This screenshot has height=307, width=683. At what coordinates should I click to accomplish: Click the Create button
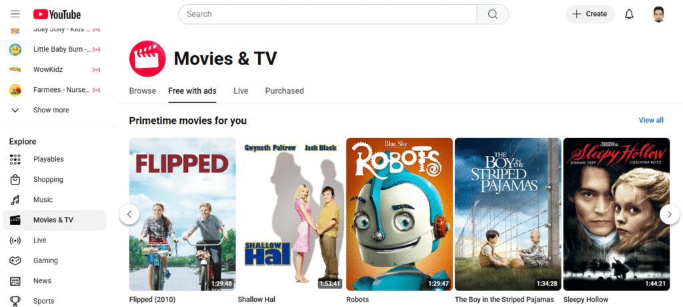(590, 14)
